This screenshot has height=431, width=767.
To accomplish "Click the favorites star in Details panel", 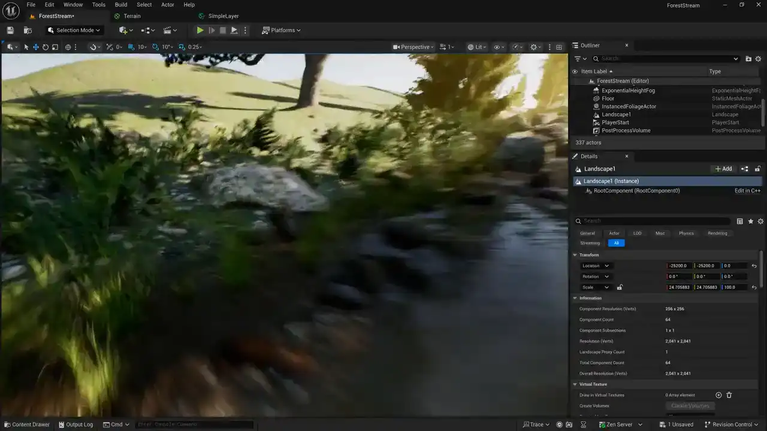I will 750,221.
